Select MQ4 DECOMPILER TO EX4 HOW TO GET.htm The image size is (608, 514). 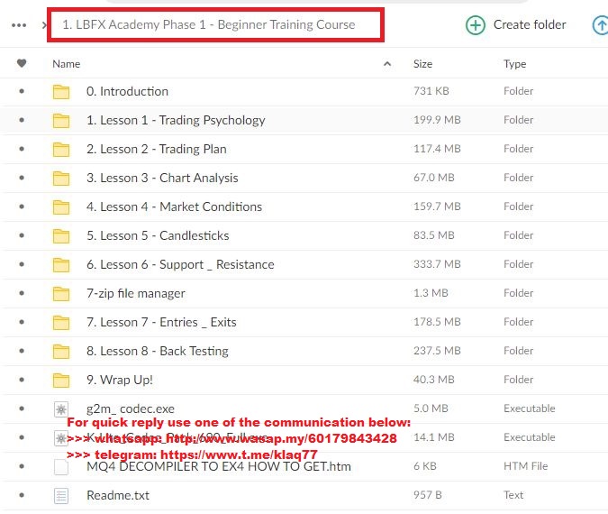[x=219, y=466]
